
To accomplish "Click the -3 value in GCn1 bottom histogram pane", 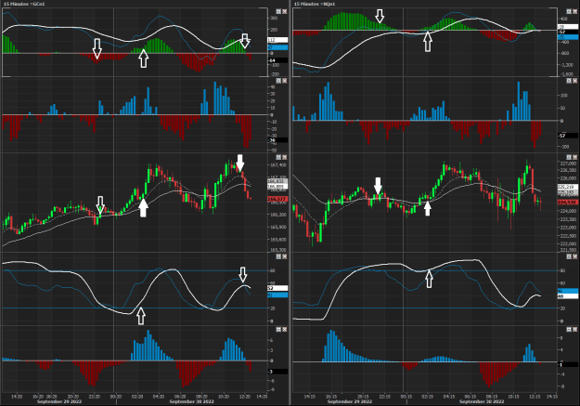I will pyautogui.click(x=277, y=372).
